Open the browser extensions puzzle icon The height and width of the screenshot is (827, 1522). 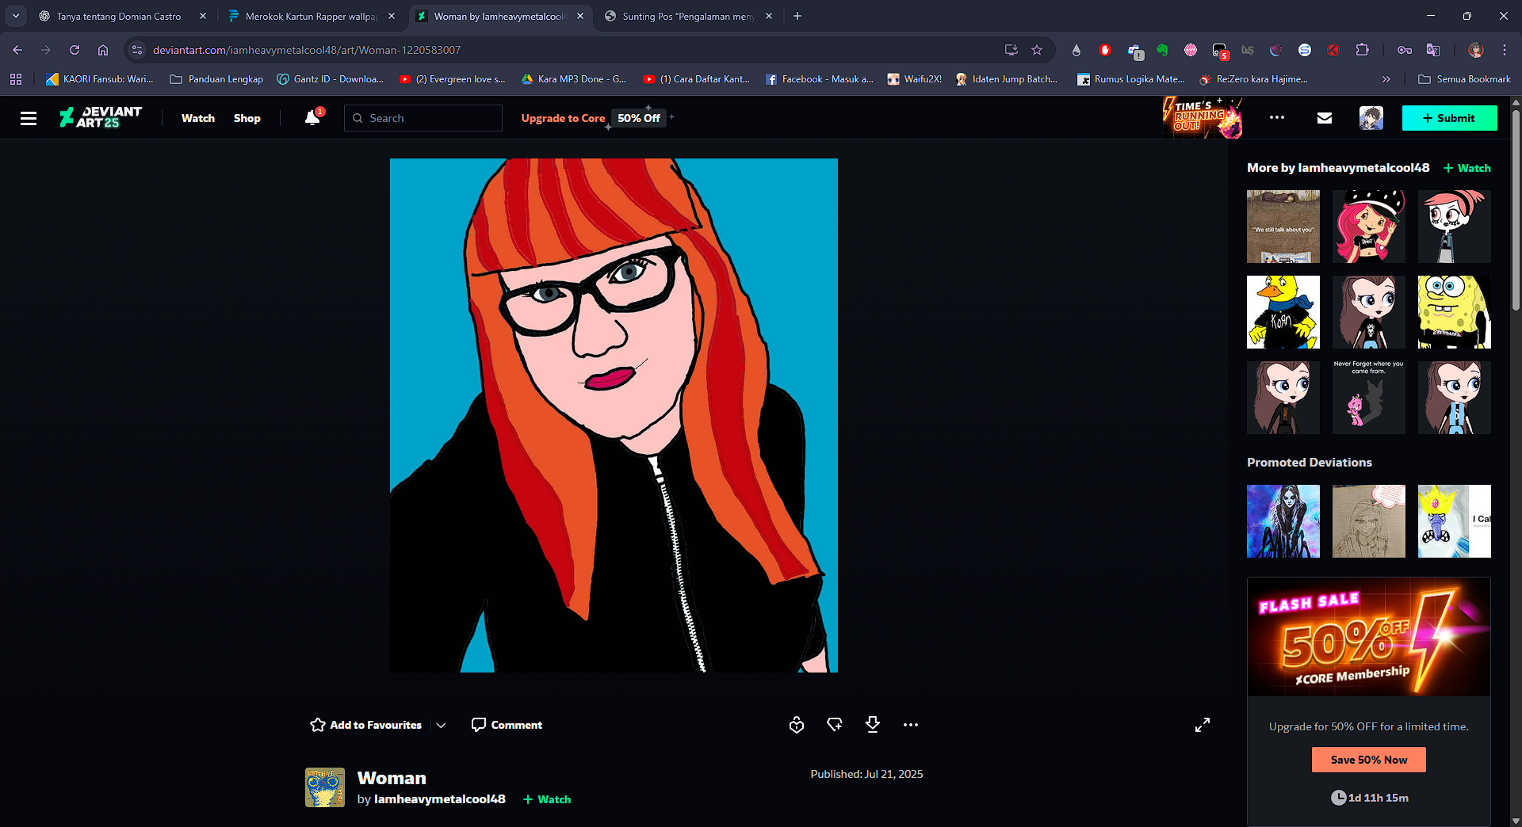(x=1362, y=50)
